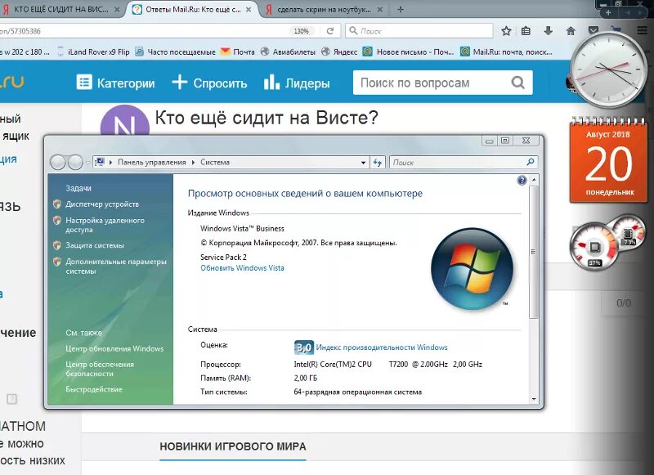Open 'Лидеры' leaderboard
This screenshot has height=475, width=654.
(x=297, y=83)
